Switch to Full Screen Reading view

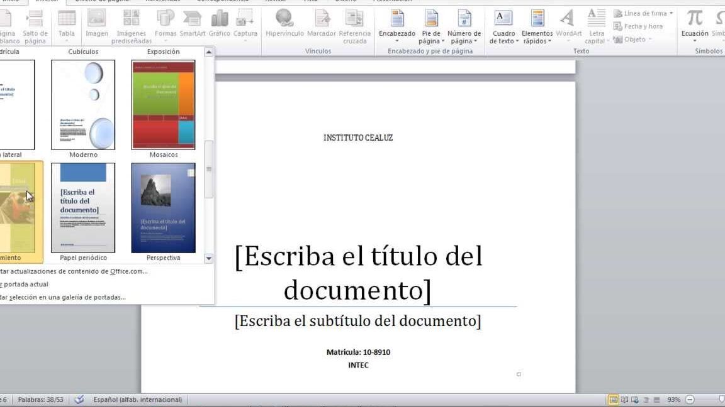pos(624,399)
